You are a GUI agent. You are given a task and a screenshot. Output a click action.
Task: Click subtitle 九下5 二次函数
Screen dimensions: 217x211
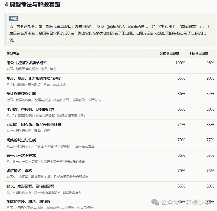pos(17,177)
